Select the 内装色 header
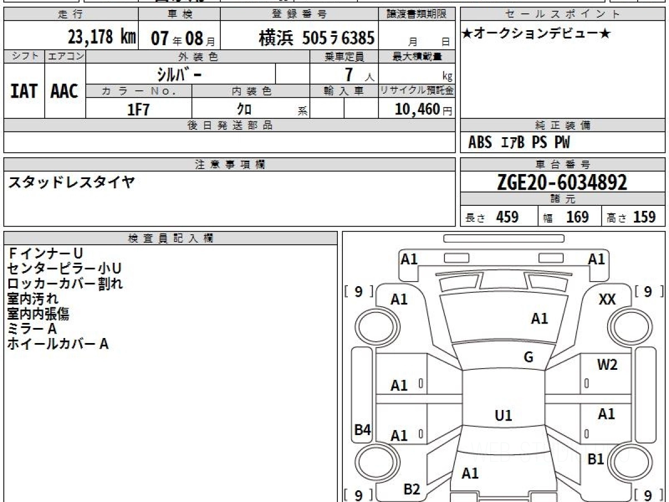669x502 pixels. tap(251, 91)
